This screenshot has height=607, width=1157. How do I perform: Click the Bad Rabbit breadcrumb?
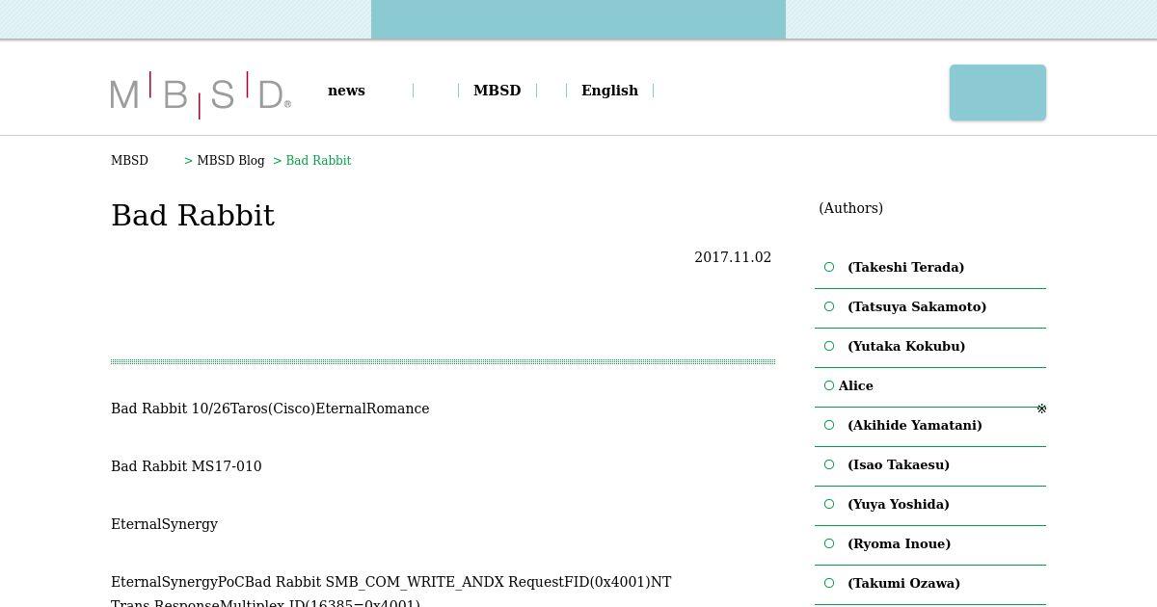tap(318, 161)
